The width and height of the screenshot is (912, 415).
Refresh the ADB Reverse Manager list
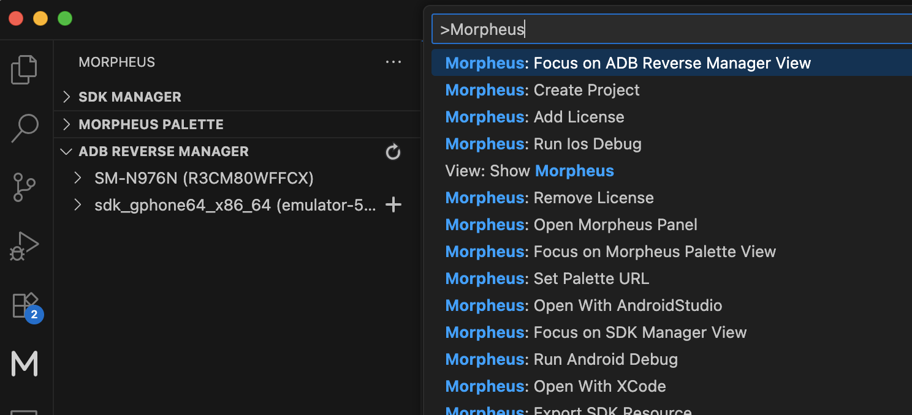coord(393,152)
